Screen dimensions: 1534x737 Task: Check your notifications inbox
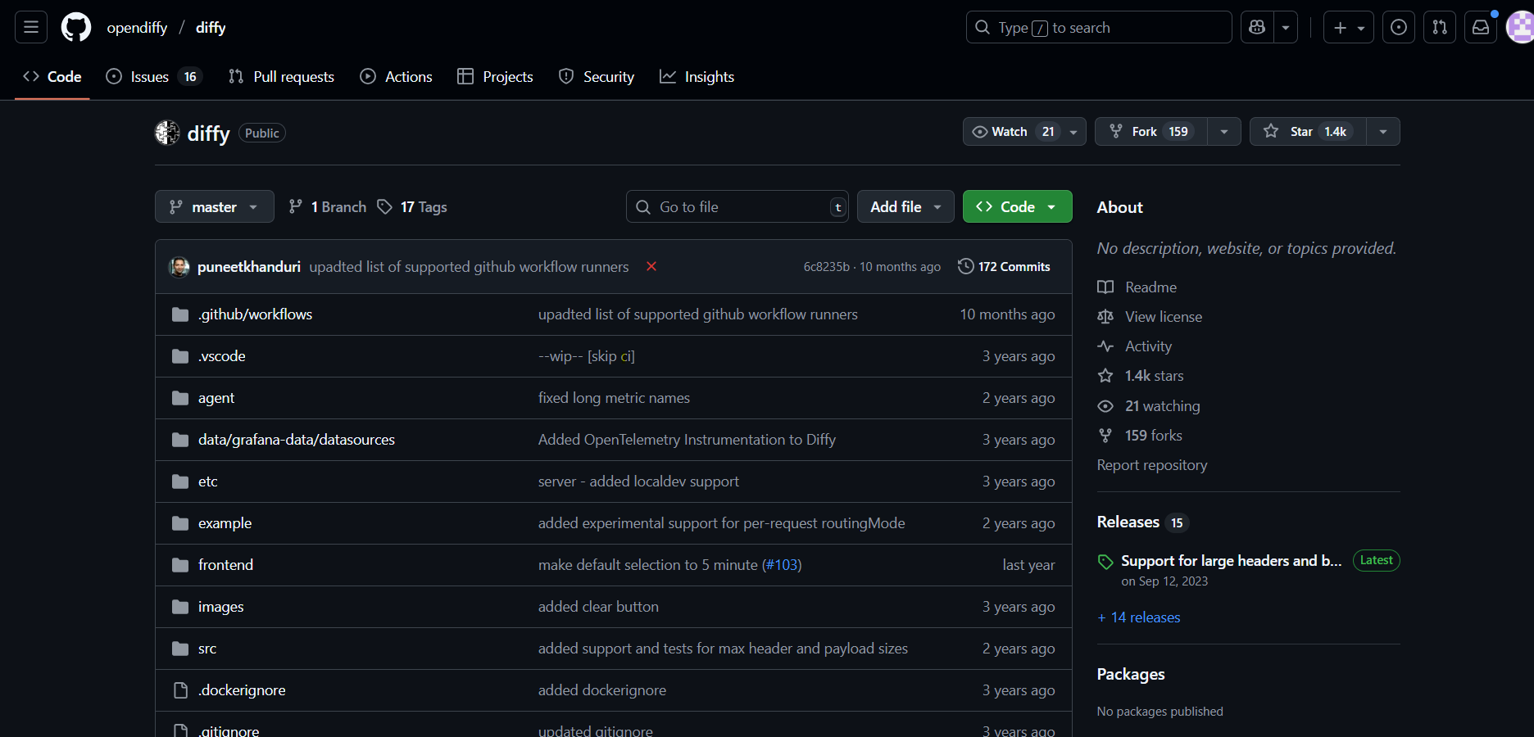coord(1480,27)
